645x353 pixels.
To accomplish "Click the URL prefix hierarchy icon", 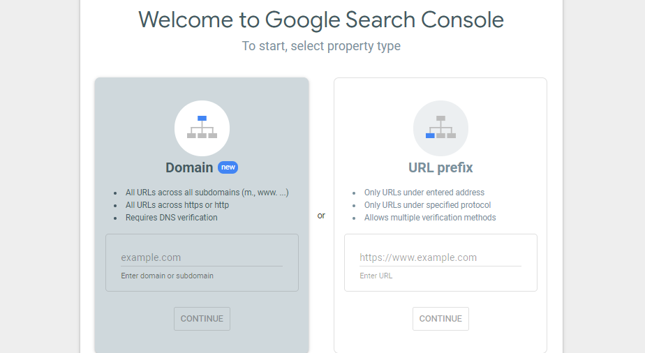I will [440, 128].
